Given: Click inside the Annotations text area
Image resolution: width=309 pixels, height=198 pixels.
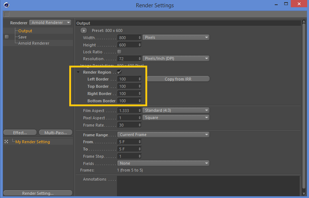Looking at the screenshot, I should [x=208, y=186].
